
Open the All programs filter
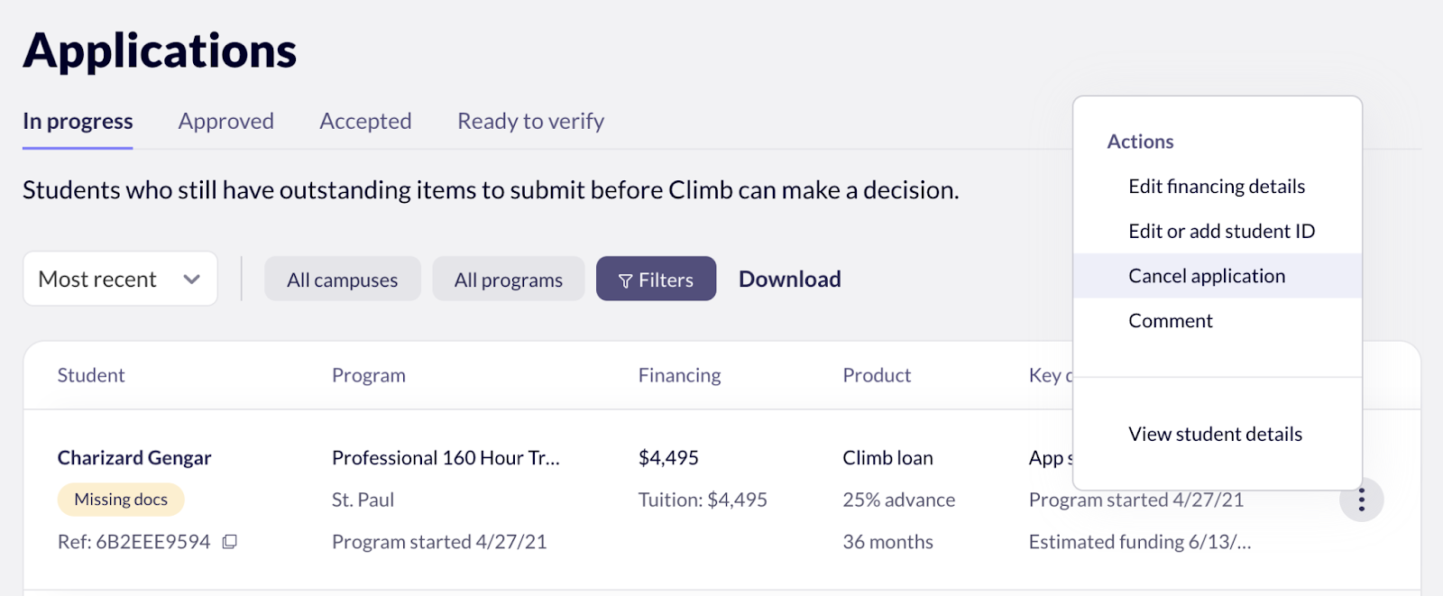(509, 280)
